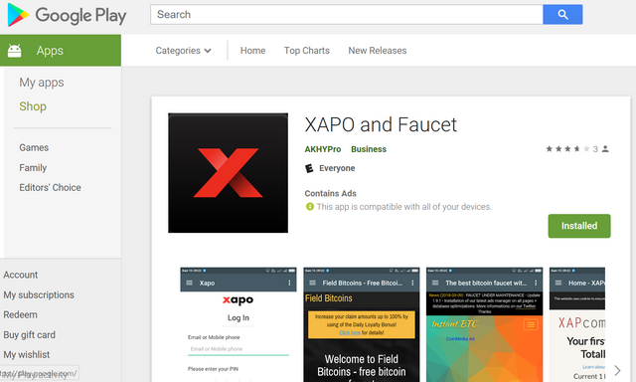Open My subscriptions link
This screenshot has height=382, width=636.
coord(39,294)
